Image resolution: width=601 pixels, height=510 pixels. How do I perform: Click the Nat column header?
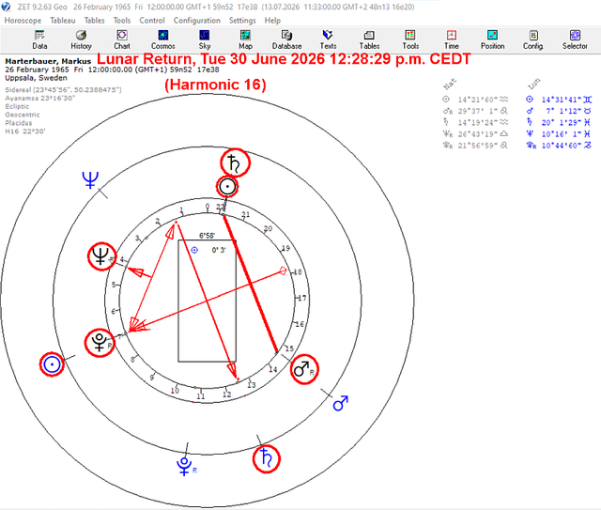click(450, 83)
